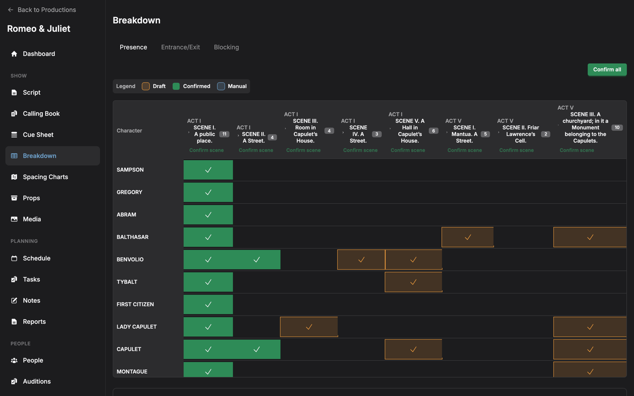Confirm scene for Act I Scene II
The width and height of the screenshot is (634, 396).
pos(256,150)
